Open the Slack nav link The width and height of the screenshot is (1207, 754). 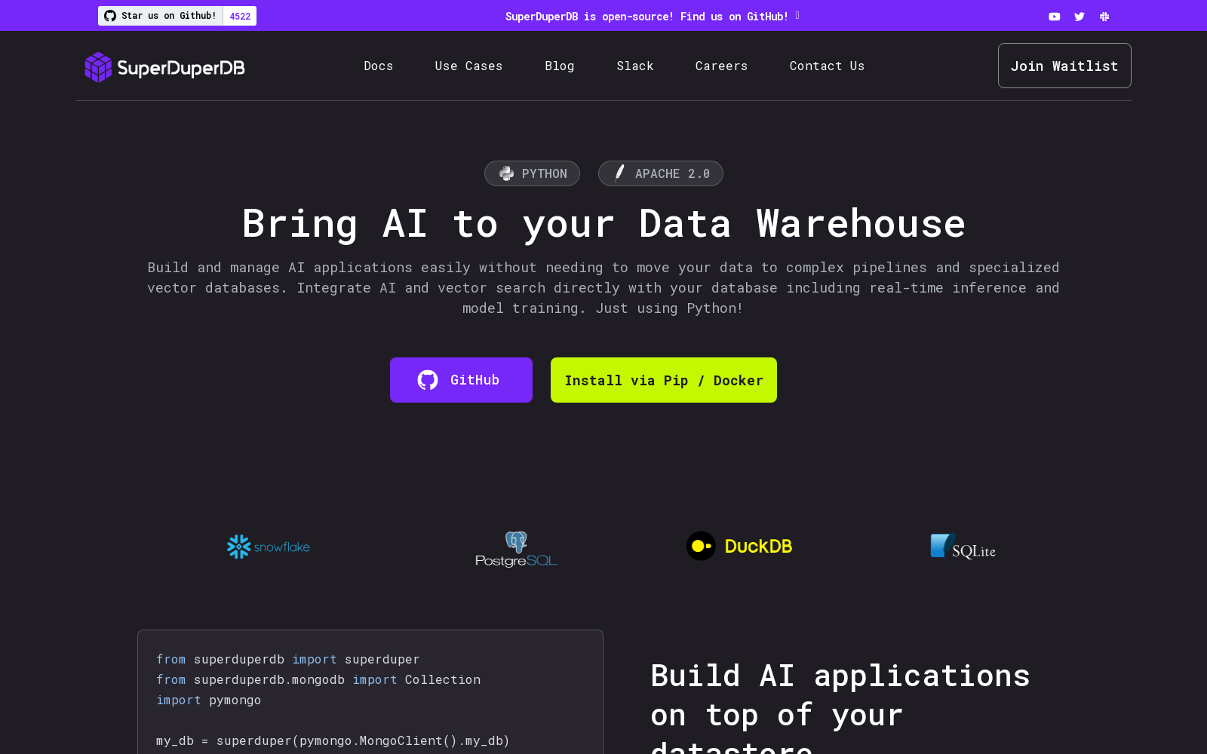[635, 66]
